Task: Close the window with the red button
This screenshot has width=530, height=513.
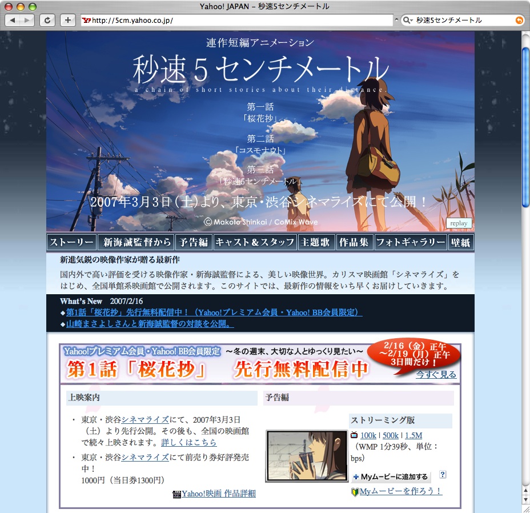Action: tap(9, 6)
